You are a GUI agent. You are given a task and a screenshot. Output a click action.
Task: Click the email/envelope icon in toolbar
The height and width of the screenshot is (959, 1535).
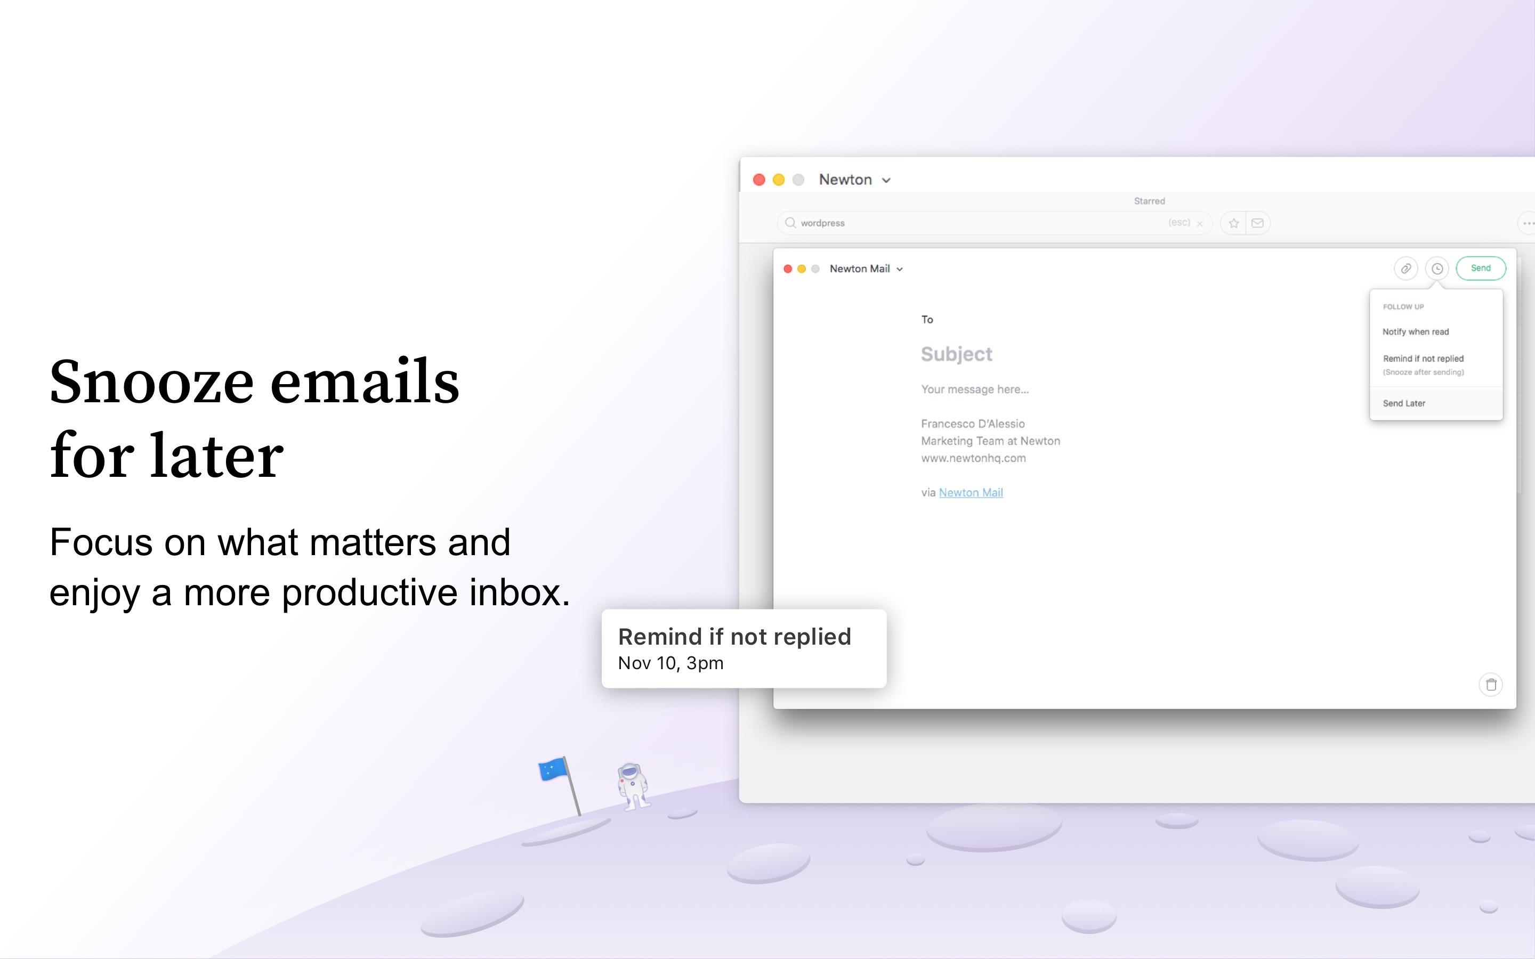click(1259, 222)
